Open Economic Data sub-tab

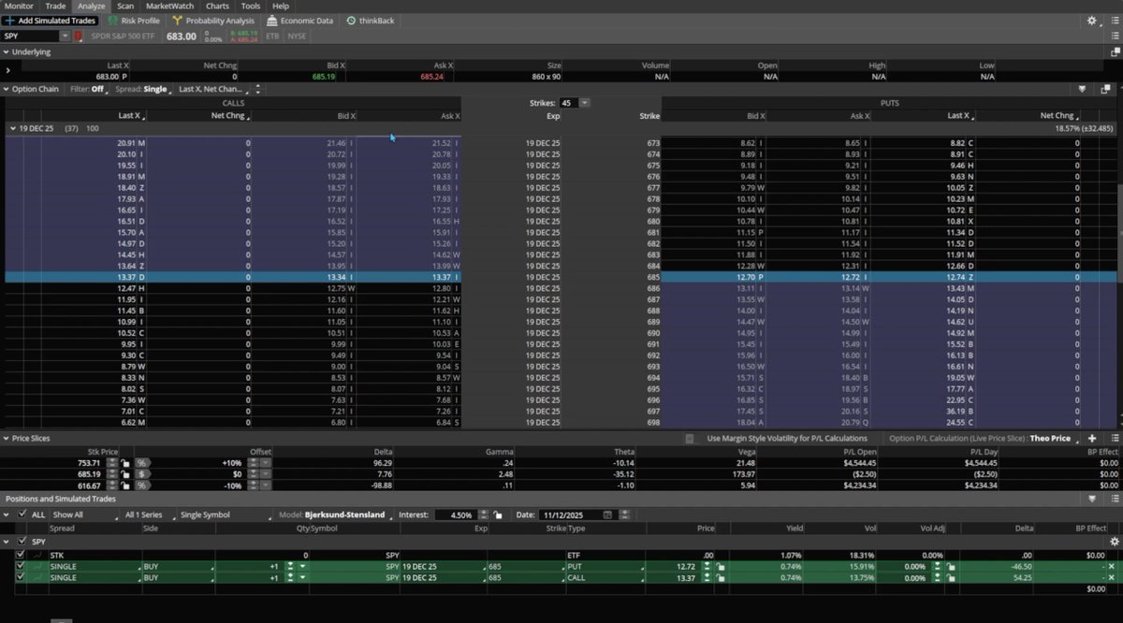tap(299, 21)
